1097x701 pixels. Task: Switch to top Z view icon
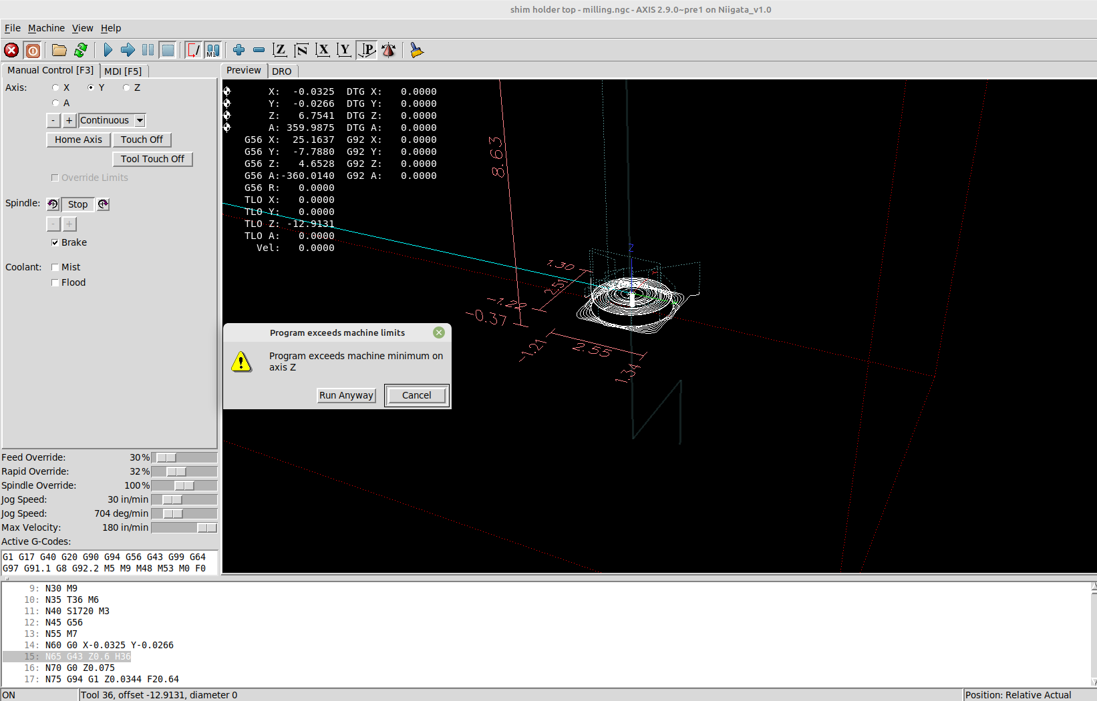(x=280, y=50)
